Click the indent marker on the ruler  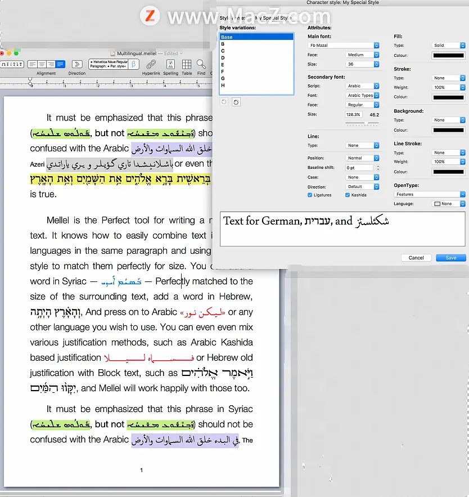tap(30, 82)
